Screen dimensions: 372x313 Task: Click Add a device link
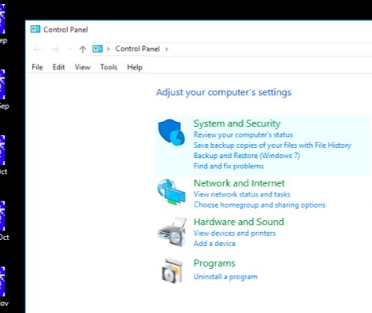(x=214, y=244)
